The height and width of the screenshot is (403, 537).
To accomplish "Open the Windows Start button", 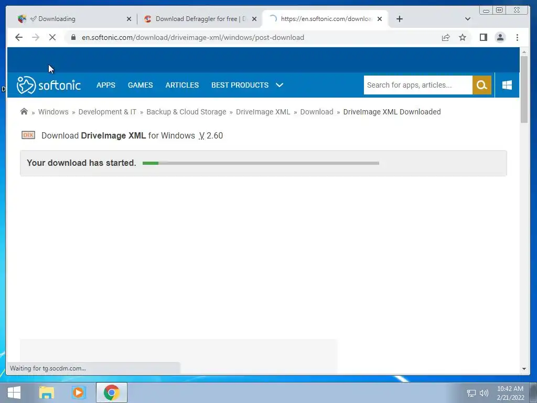I will (x=14, y=393).
